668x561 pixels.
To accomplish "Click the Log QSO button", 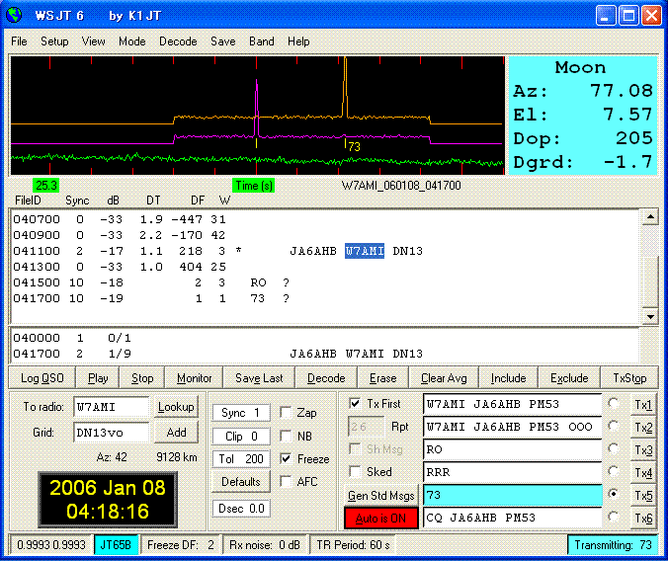I will click(42, 378).
